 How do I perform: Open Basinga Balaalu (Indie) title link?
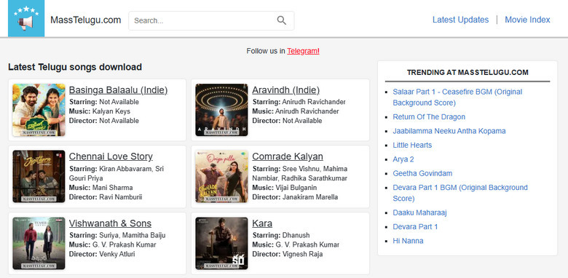[x=119, y=90]
